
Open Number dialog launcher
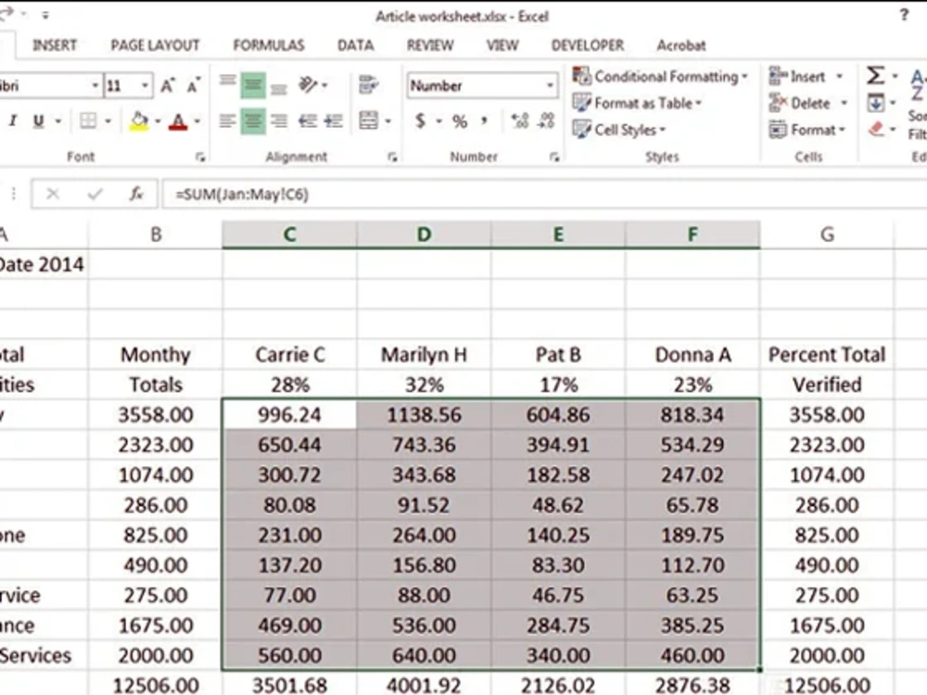click(x=554, y=157)
